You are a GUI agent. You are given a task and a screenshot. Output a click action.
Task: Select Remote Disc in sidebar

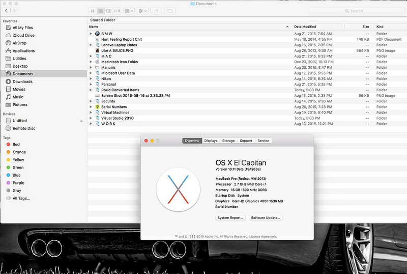click(x=24, y=128)
